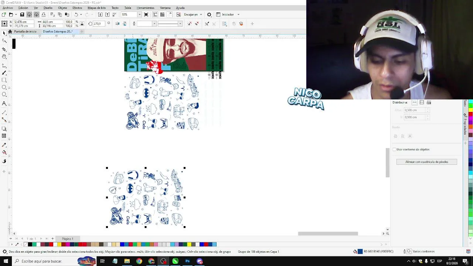Expand the Open file arrow dropdown
473x266 pixels.
(16, 14)
